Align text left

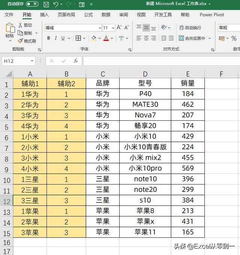click(139, 38)
